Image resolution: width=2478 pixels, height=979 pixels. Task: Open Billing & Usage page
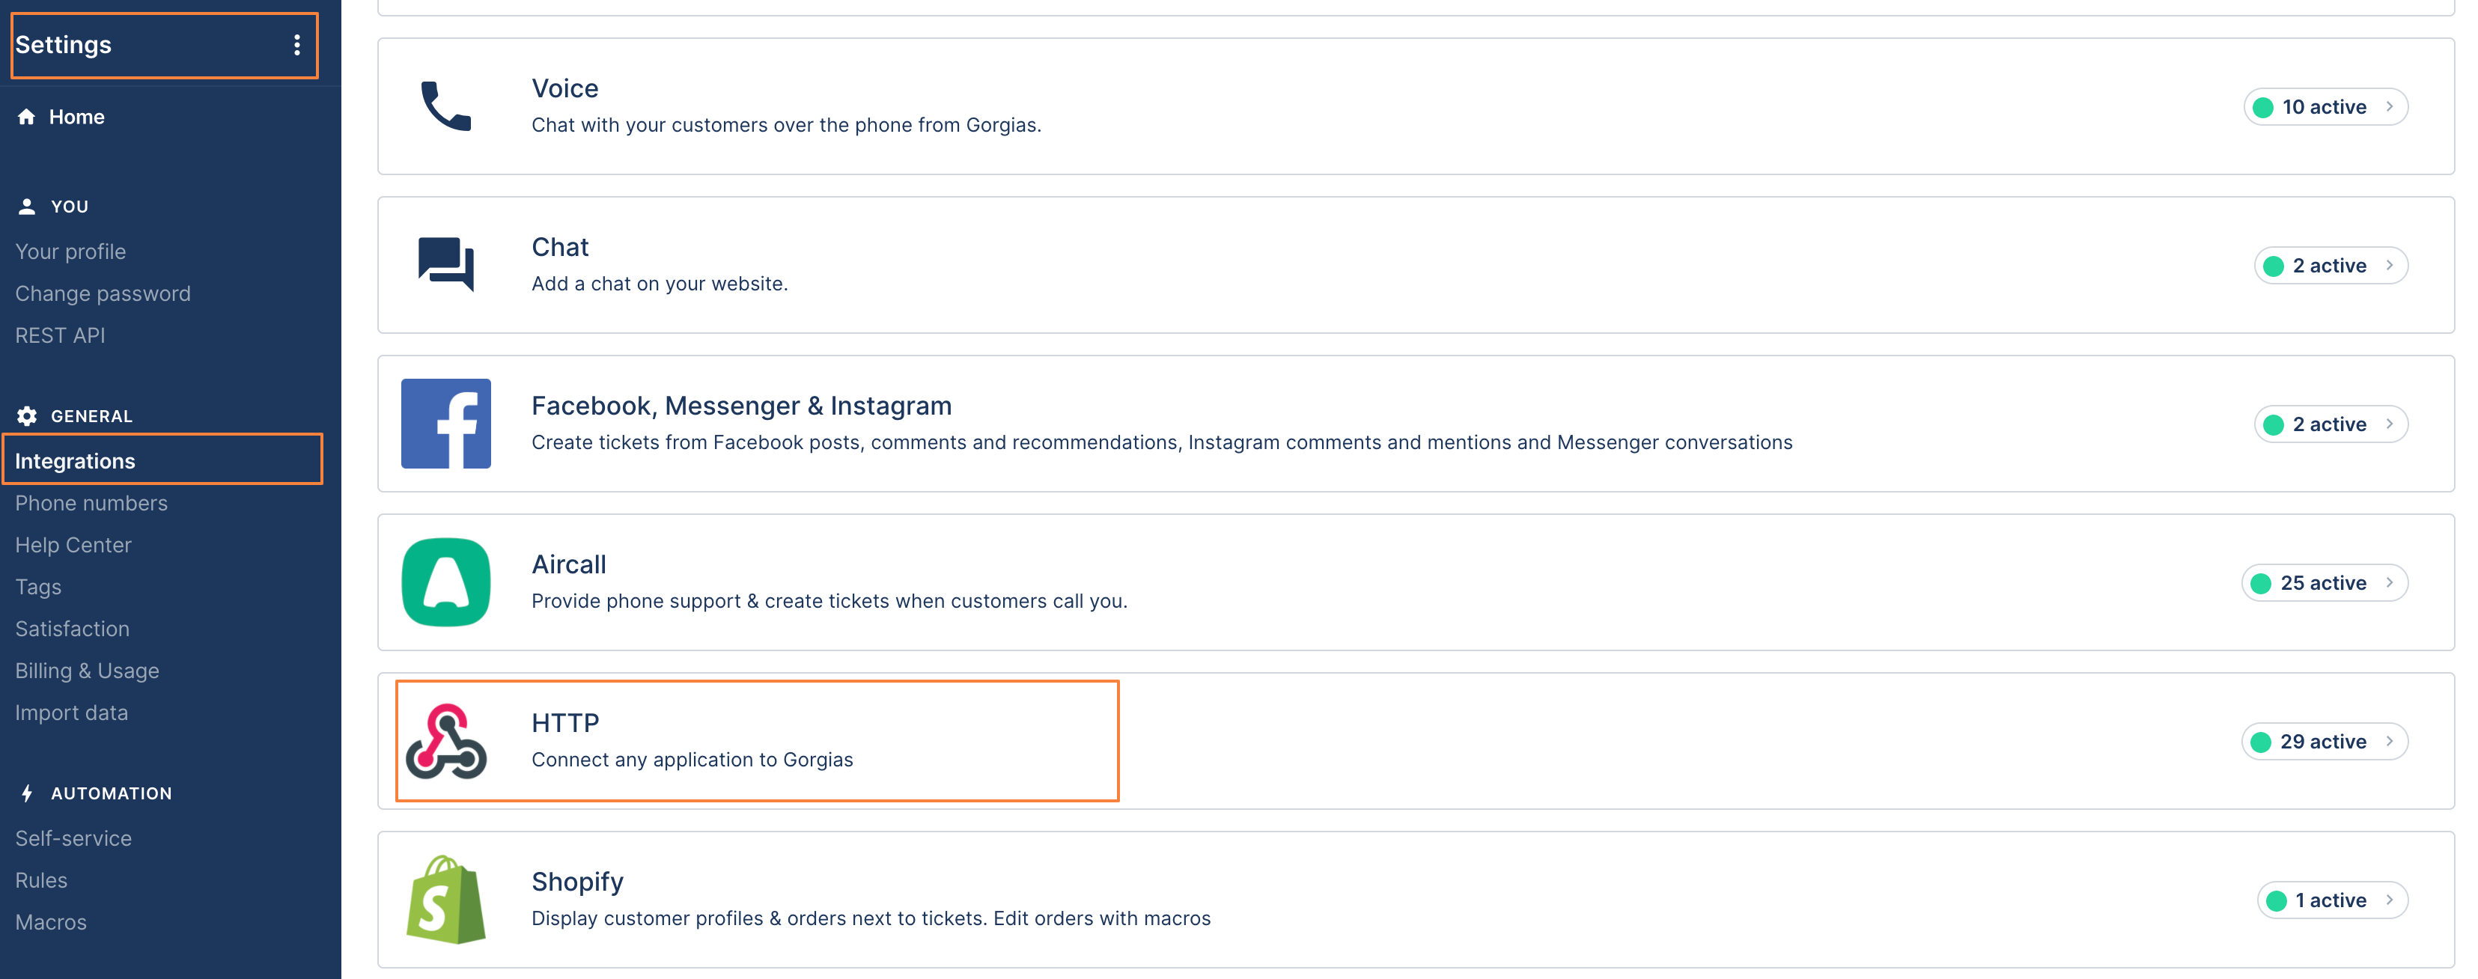coord(88,671)
